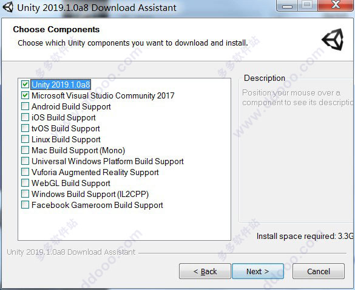Select Windows Build Support (IL2CPP) checkbox
This screenshot has width=355, height=290.
(25, 194)
